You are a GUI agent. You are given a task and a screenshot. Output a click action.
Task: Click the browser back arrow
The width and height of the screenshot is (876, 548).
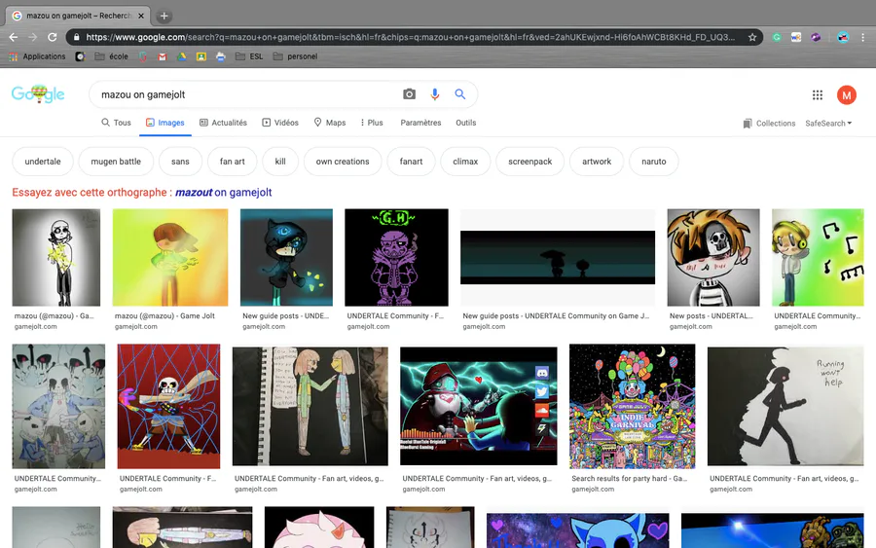14,37
